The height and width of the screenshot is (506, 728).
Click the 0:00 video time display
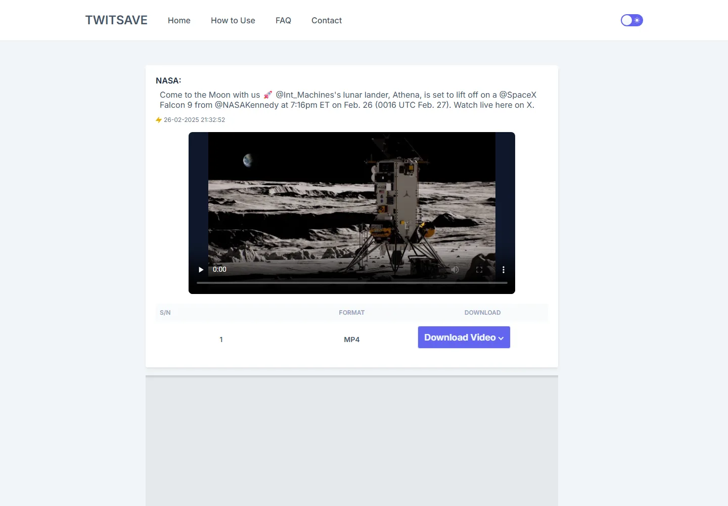[219, 270]
